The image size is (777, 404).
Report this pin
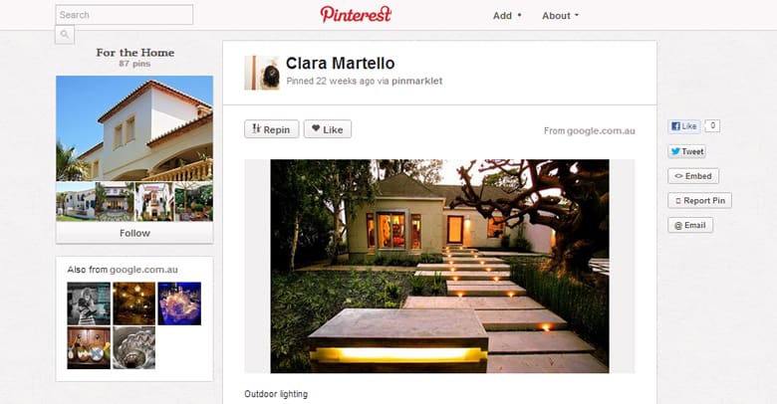699,201
